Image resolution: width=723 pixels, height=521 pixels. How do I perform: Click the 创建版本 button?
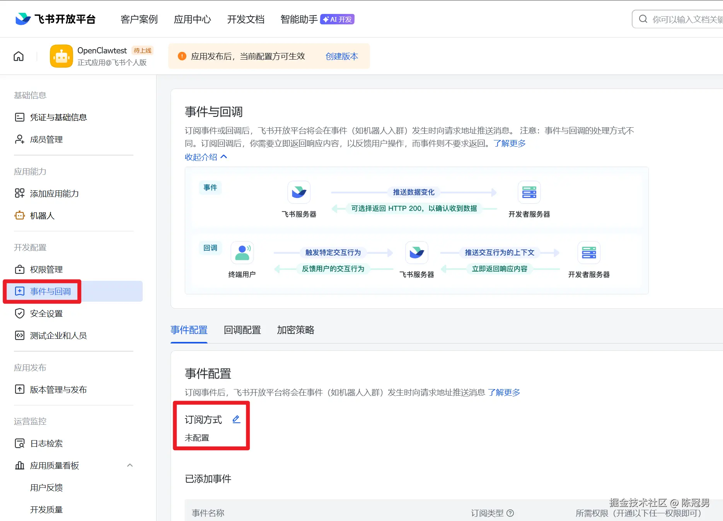(x=341, y=56)
